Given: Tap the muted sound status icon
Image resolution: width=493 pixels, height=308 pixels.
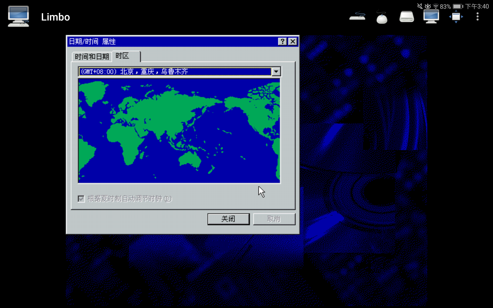Looking at the screenshot, I should pyautogui.click(x=420, y=6).
